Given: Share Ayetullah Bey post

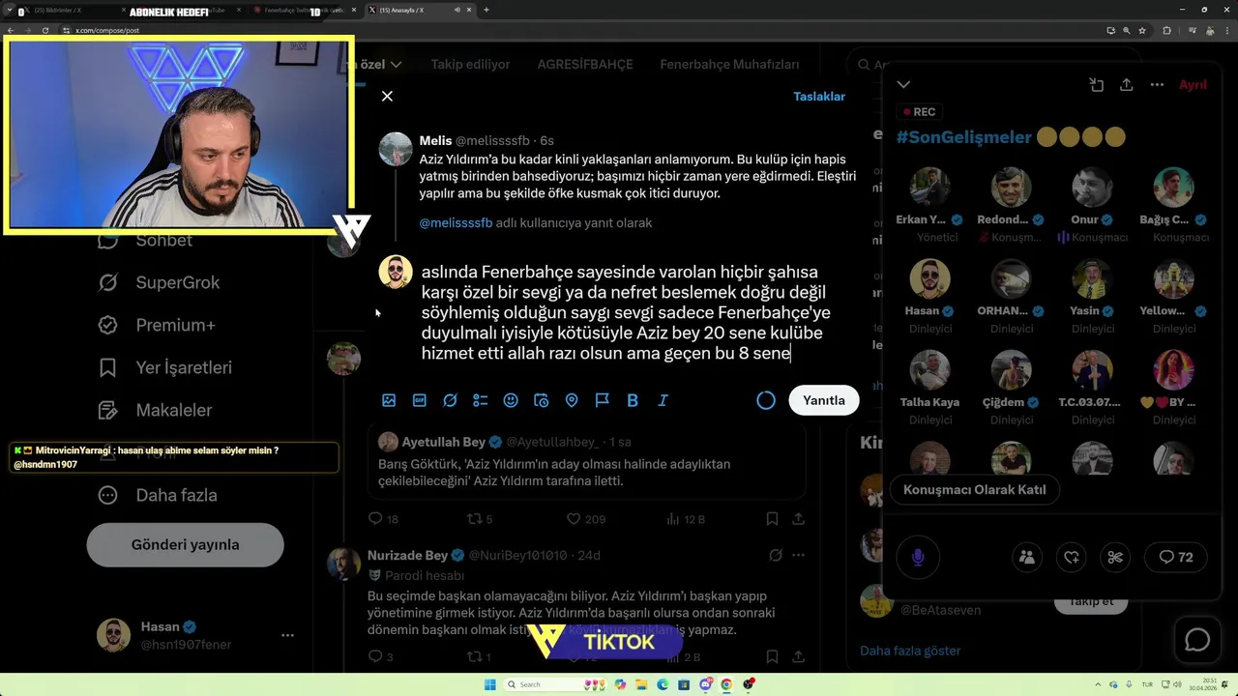Looking at the screenshot, I should (x=798, y=519).
